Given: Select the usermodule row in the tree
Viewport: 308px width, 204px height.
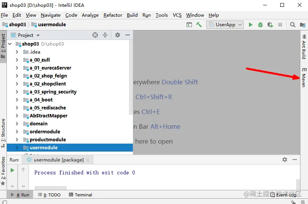Looking at the screenshot, I should (70, 147).
